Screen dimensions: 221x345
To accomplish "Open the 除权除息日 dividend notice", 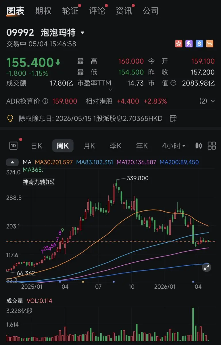I will click(91, 118).
